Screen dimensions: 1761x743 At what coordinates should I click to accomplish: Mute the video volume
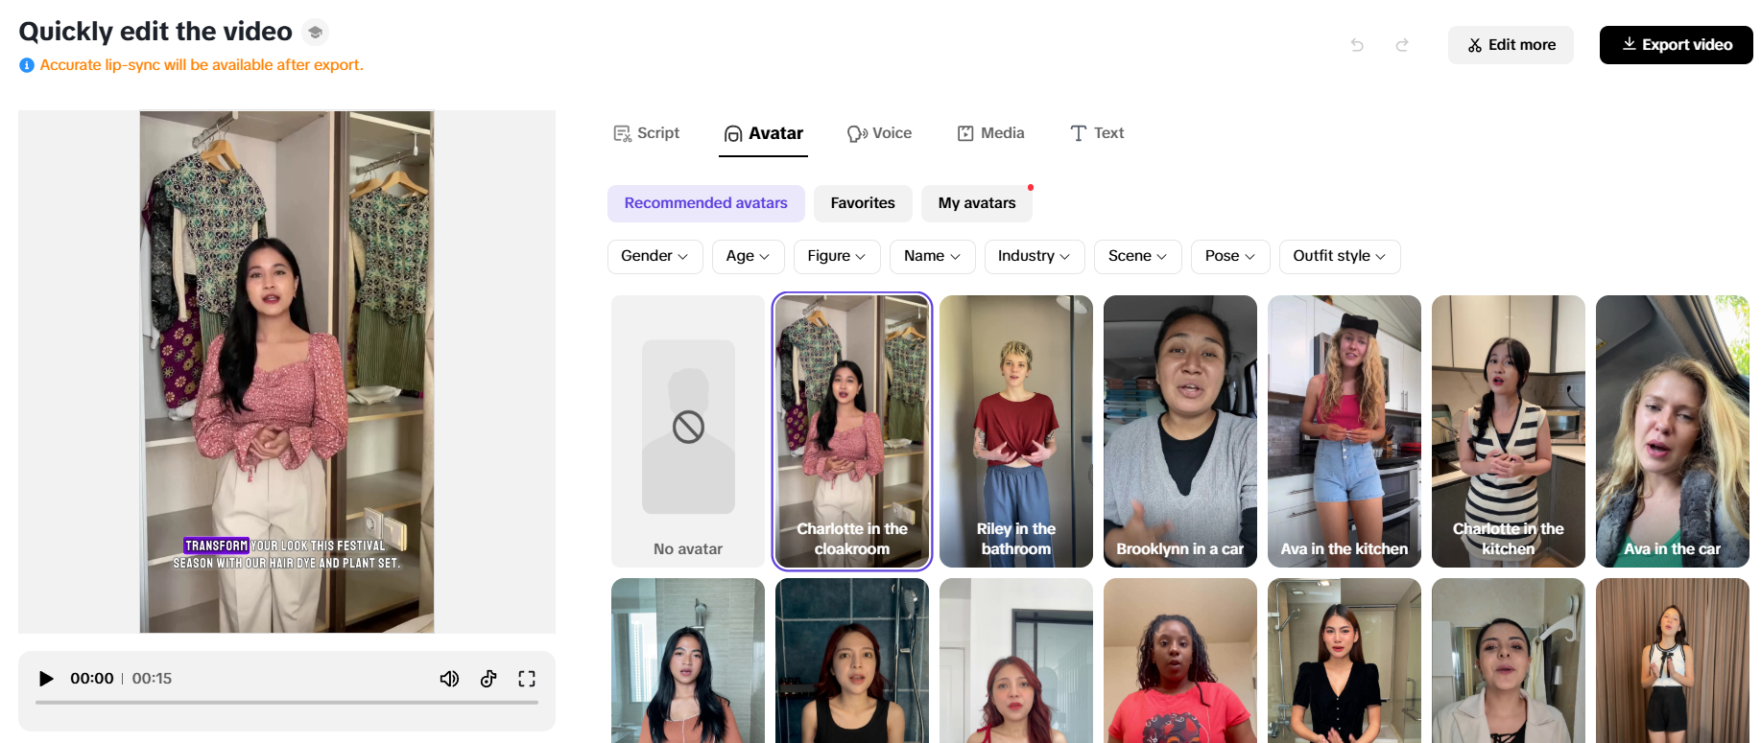click(x=449, y=679)
